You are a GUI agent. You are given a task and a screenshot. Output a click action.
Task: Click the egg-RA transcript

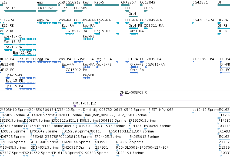tap(47, 23)
